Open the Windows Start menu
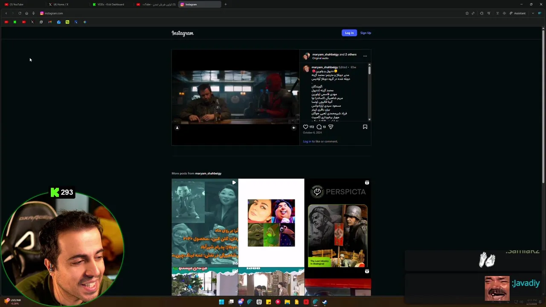This screenshot has height=307, width=546. point(221,302)
